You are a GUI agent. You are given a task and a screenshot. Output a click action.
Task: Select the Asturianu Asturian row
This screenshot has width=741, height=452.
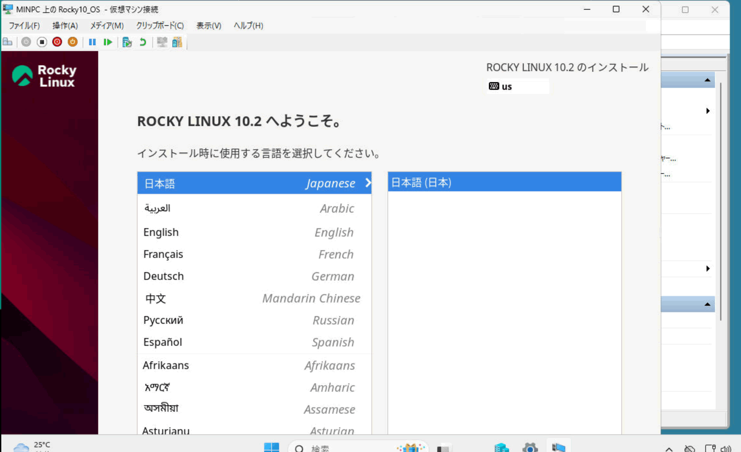tap(254, 428)
